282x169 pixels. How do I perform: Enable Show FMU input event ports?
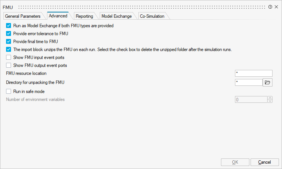pyautogui.click(x=9, y=57)
